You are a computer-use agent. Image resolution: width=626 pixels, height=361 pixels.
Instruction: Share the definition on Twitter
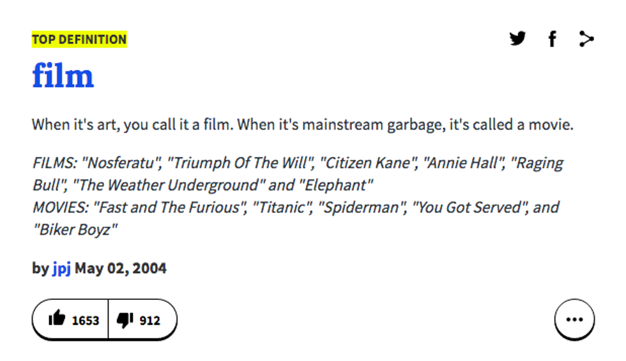[x=518, y=39]
